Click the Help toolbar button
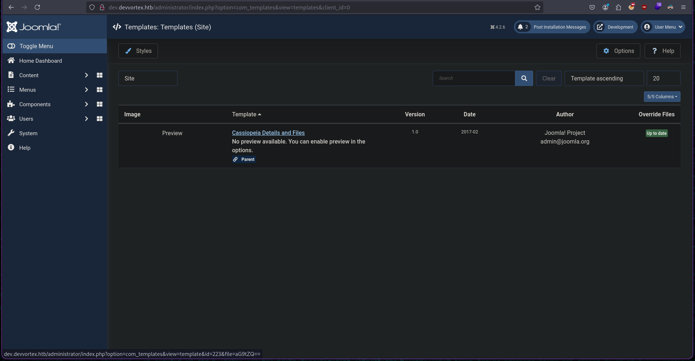The height and width of the screenshot is (361, 695). pos(662,51)
